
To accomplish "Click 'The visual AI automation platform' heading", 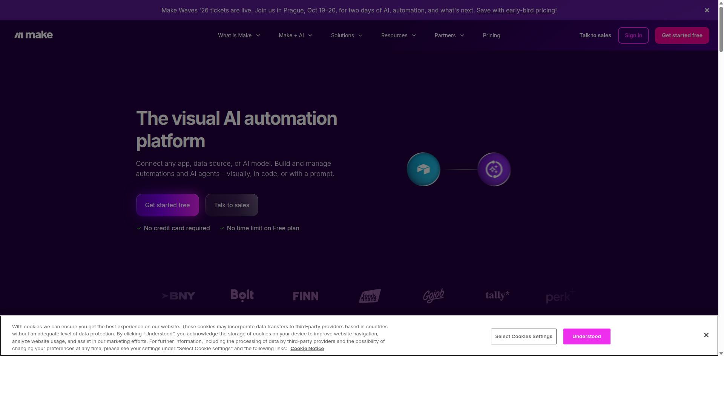I will coord(236,130).
